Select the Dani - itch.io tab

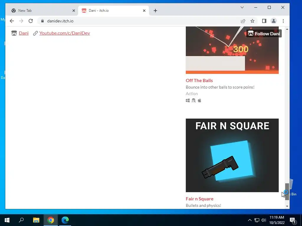114,11
